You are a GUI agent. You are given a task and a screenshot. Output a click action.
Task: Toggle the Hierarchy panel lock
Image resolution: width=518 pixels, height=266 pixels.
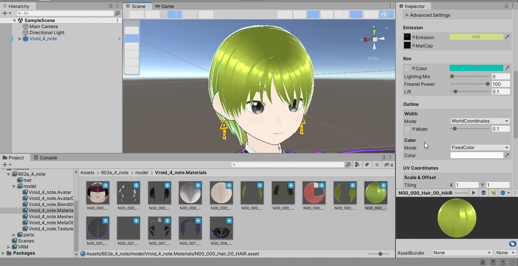coord(111,6)
